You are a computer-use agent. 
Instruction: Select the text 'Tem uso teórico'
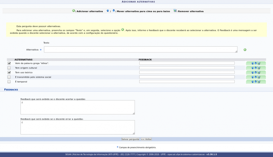24,73
